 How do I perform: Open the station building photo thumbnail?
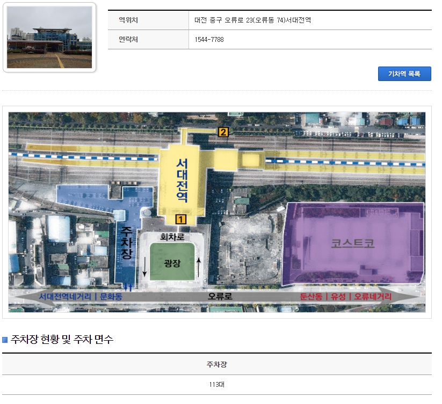(x=49, y=37)
